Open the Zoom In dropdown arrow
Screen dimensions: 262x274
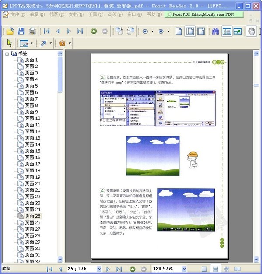click(169, 31)
